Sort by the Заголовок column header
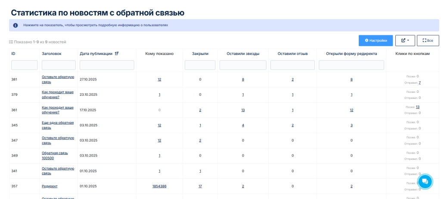 (x=52, y=54)
